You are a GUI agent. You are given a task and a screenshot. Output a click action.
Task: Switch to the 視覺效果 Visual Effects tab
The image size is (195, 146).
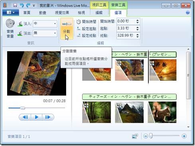62,13
